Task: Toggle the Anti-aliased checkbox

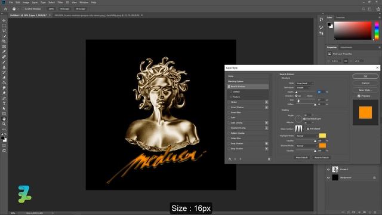Action: coord(308,129)
